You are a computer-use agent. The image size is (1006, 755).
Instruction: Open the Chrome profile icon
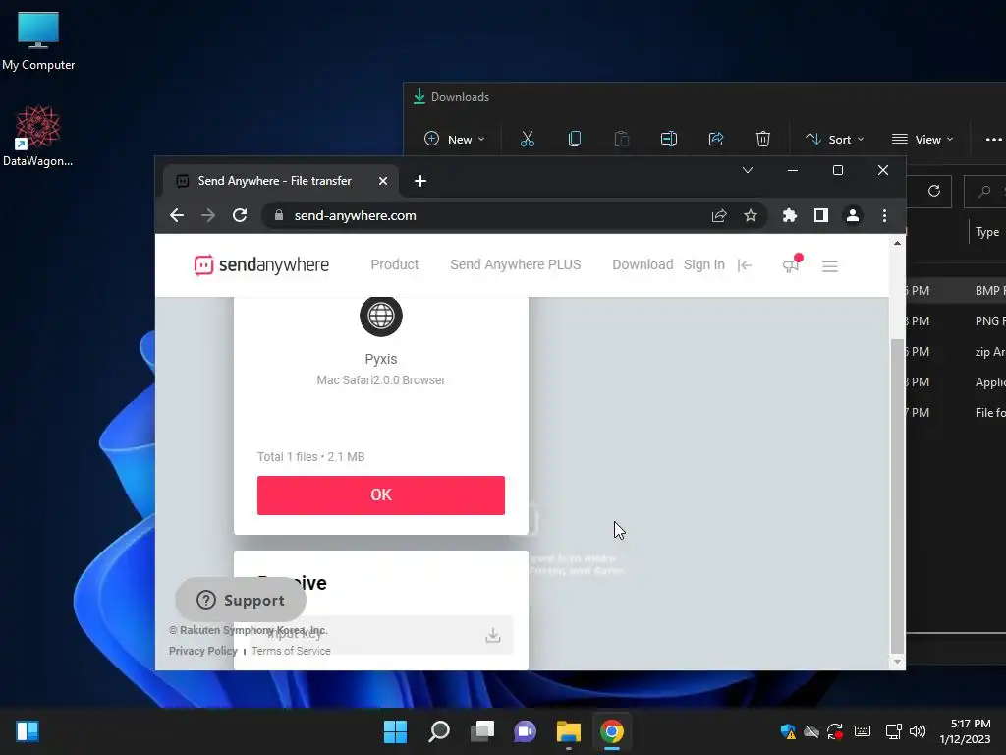click(853, 215)
